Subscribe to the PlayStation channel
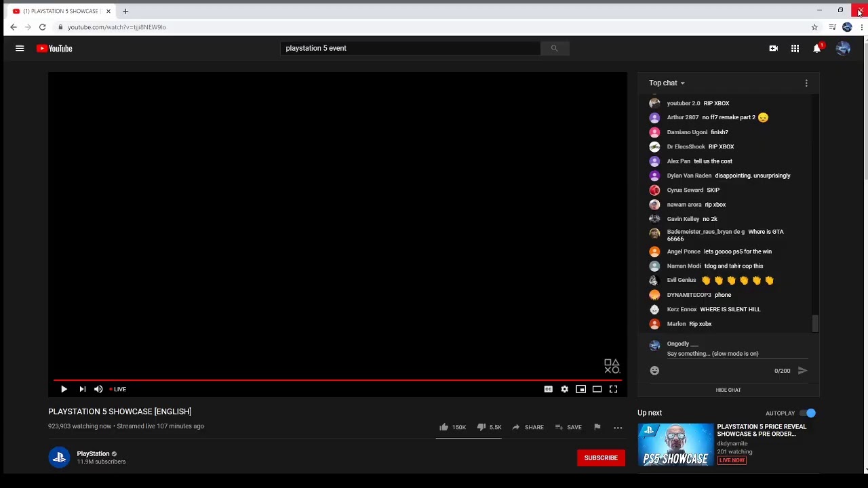This screenshot has width=868, height=488. 601,457
